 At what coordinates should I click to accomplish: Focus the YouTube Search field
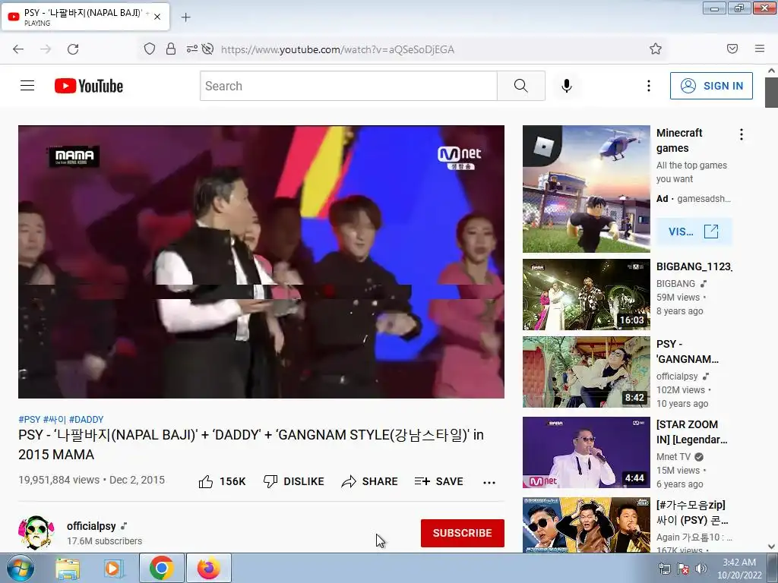tap(348, 86)
